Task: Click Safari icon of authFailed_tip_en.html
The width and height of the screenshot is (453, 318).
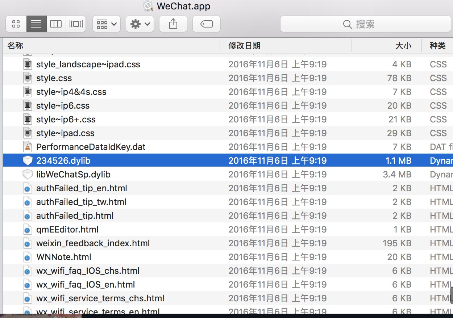Action: click(27, 189)
